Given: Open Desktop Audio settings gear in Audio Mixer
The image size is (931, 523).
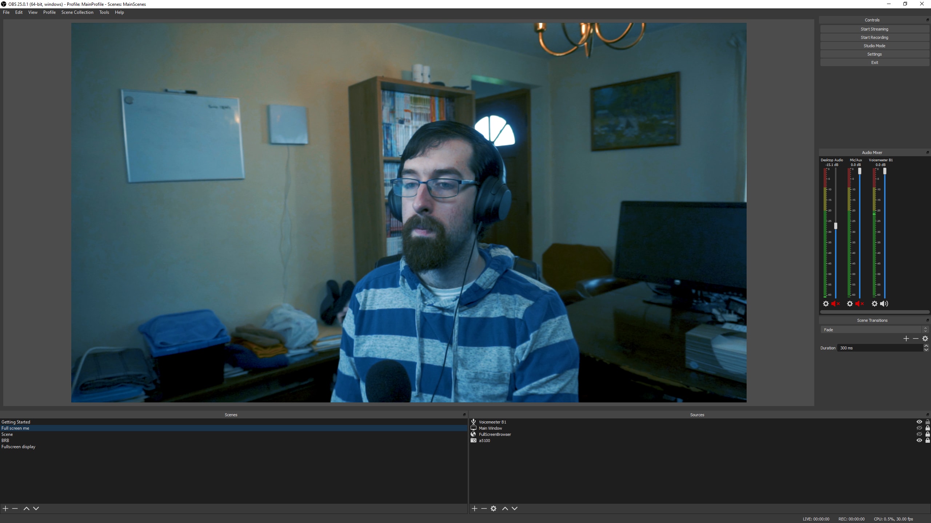Looking at the screenshot, I should (x=825, y=304).
